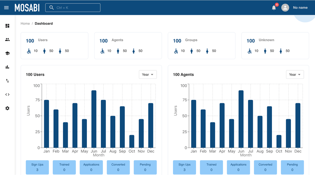Click the Mar bar in Users chart
The image size is (315, 175).
point(66,135)
